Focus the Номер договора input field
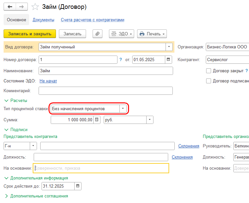The image size is (249, 203). (x=78, y=59)
